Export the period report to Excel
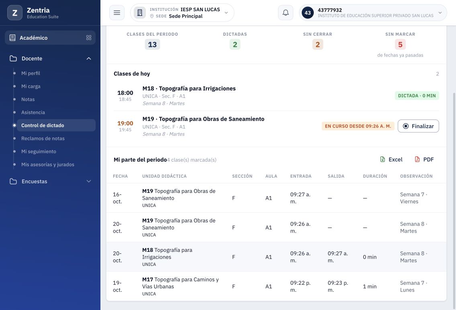 391,159
